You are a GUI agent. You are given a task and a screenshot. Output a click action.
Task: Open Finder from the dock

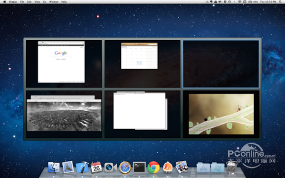click(54, 167)
